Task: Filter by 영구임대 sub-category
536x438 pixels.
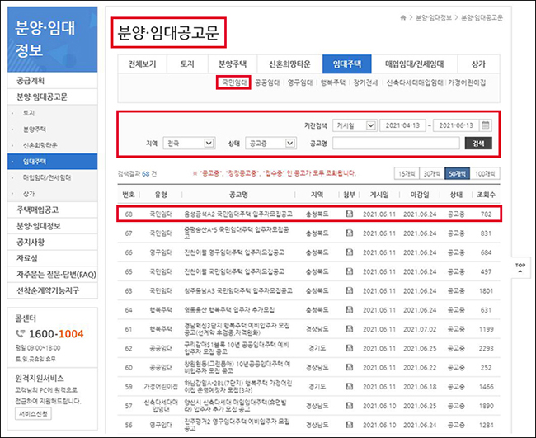Action: click(x=300, y=82)
